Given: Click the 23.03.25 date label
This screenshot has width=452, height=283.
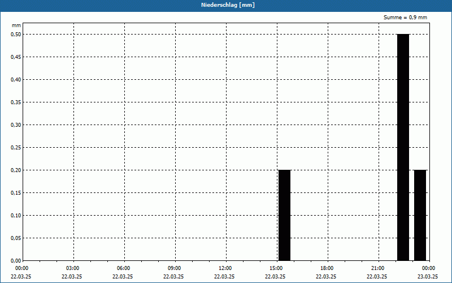Looking at the screenshot, I should [428, 277].
